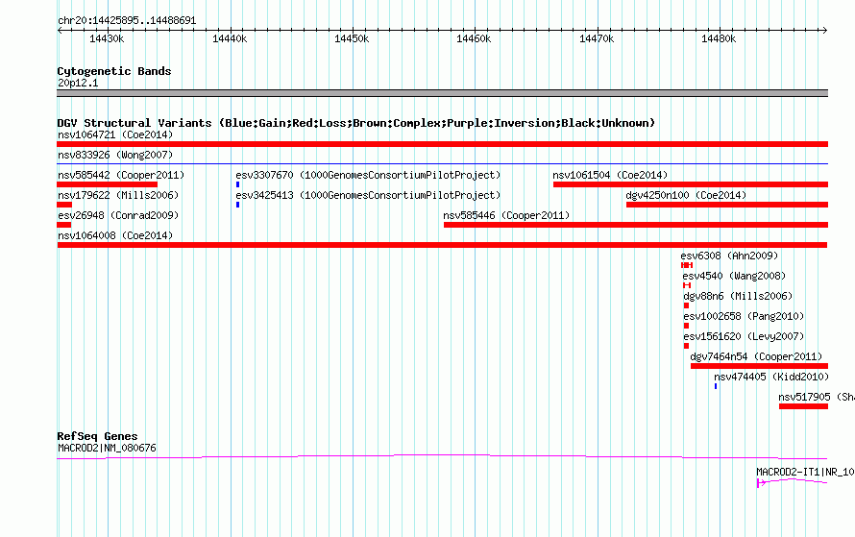Click the esv3425413 1000Genomes variant label
The height and width of the screenshot is (537, 855).
tap(368, 195)
